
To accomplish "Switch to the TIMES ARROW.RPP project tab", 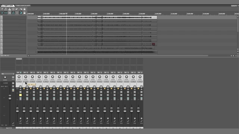I will tap(23, 6).
